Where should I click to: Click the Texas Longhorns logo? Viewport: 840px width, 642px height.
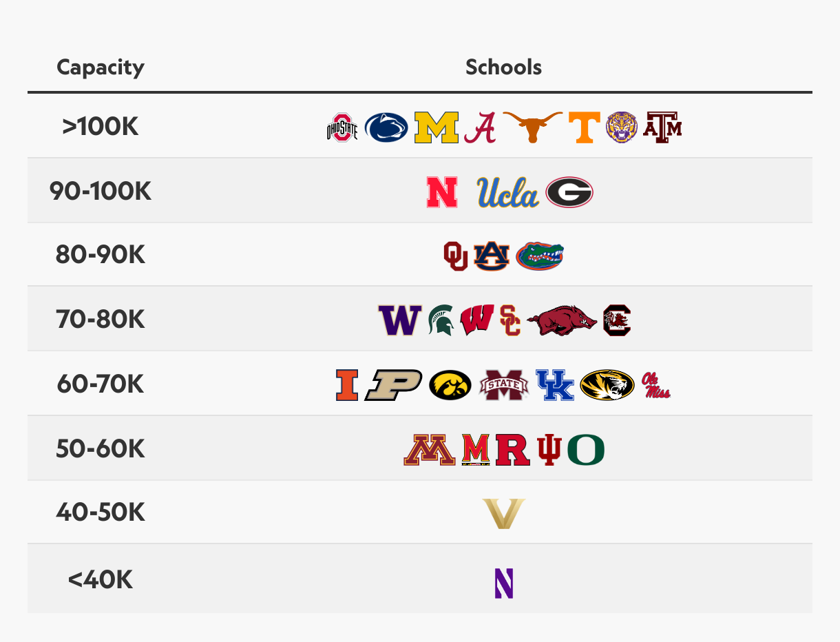532,127
